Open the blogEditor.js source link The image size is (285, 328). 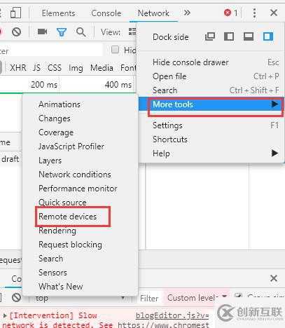click(172, 315)
